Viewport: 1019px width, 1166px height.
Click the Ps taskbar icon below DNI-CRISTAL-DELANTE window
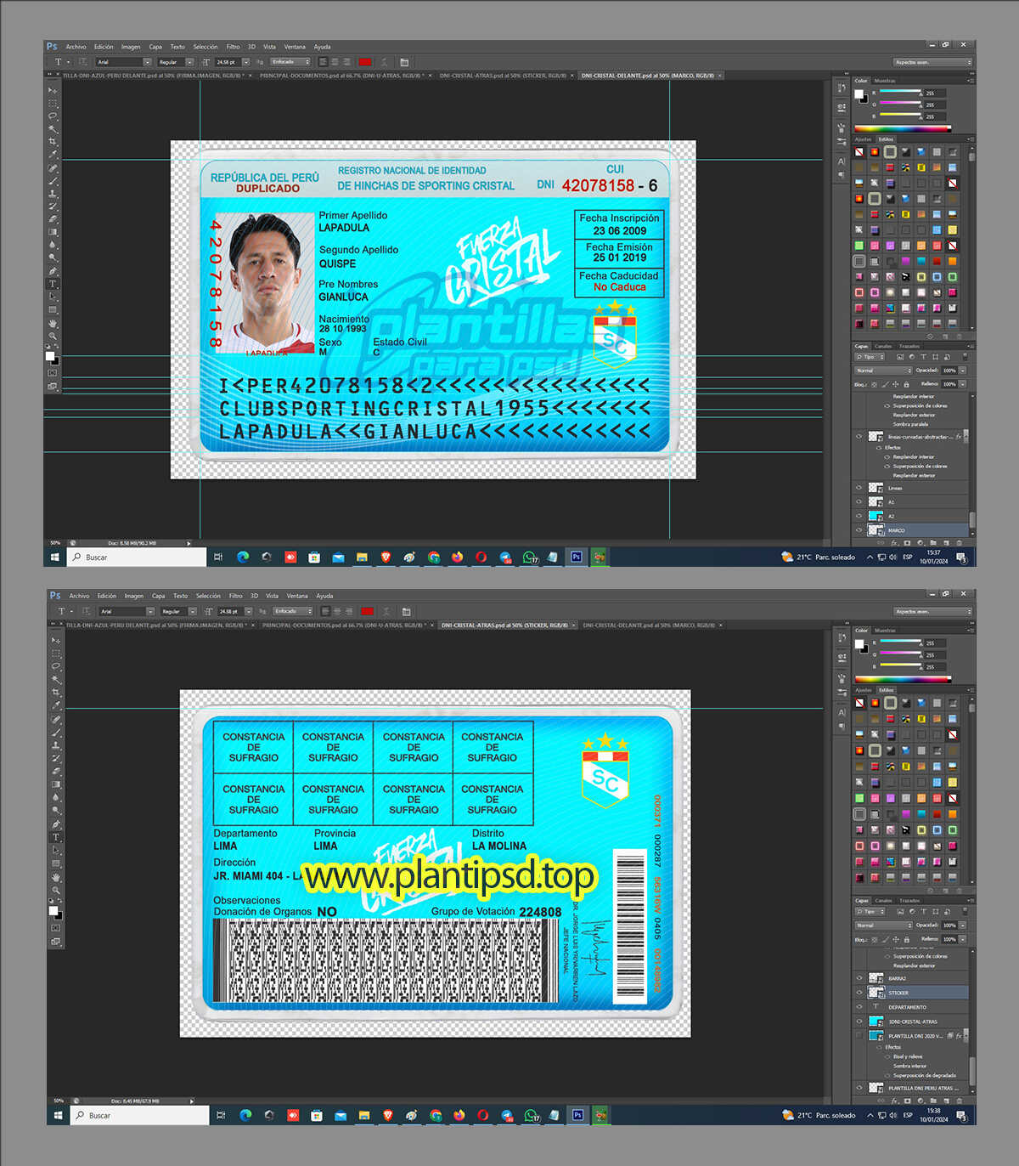point(577,558)
